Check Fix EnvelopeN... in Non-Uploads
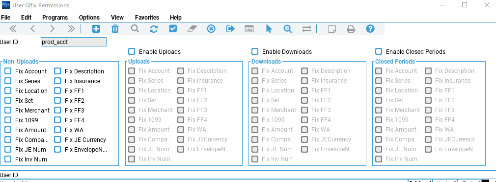 [57, 149]
